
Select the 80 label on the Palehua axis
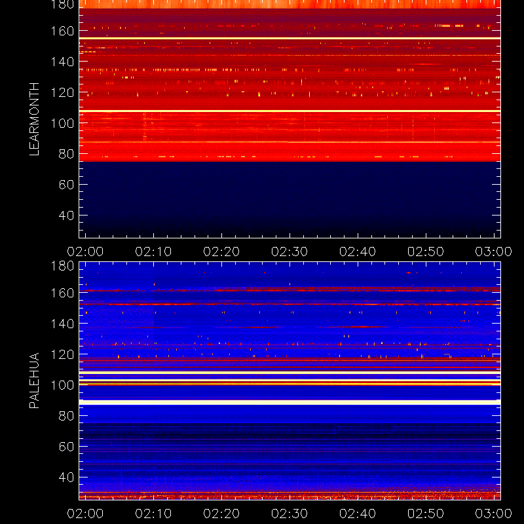click(x=67, y=416)
